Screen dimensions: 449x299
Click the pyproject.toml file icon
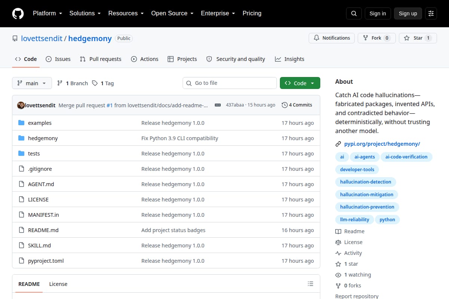click(21, 261)
